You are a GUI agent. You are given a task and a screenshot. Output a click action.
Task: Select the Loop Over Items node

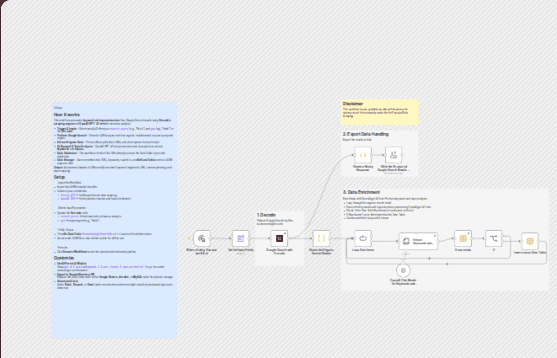click(363, 238)
